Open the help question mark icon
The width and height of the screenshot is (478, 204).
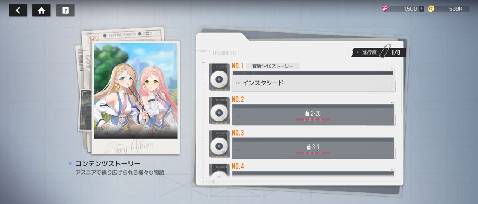tap(65, 10)
